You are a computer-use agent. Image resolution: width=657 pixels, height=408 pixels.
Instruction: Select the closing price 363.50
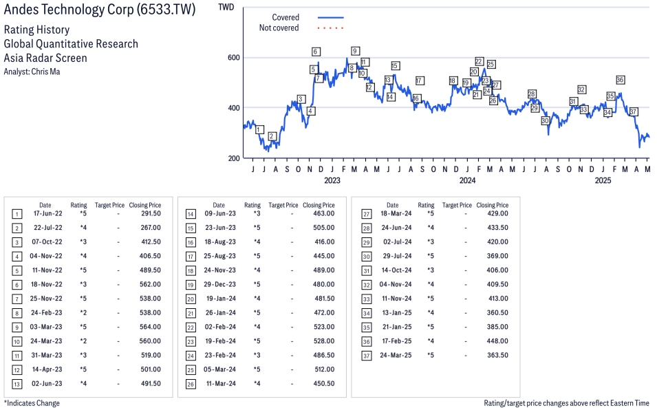click(497, 356)
